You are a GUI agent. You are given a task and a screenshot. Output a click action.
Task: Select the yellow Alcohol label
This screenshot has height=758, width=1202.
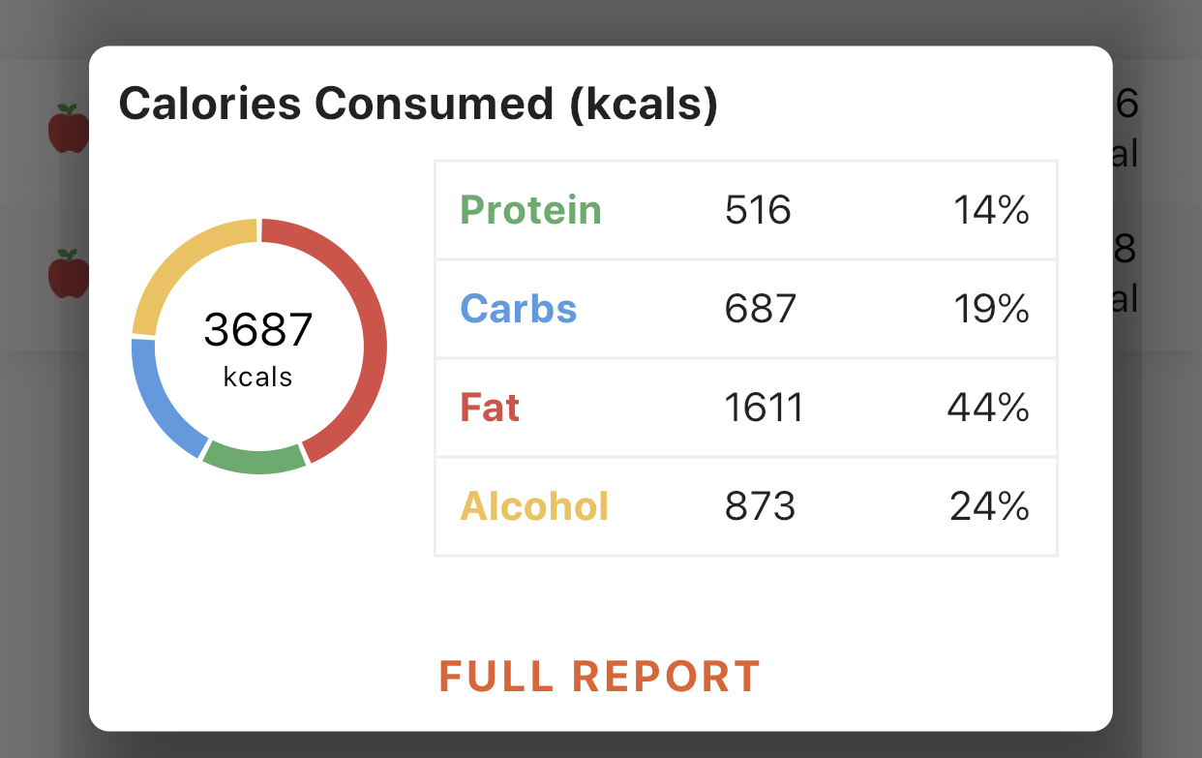click(534, 506)
